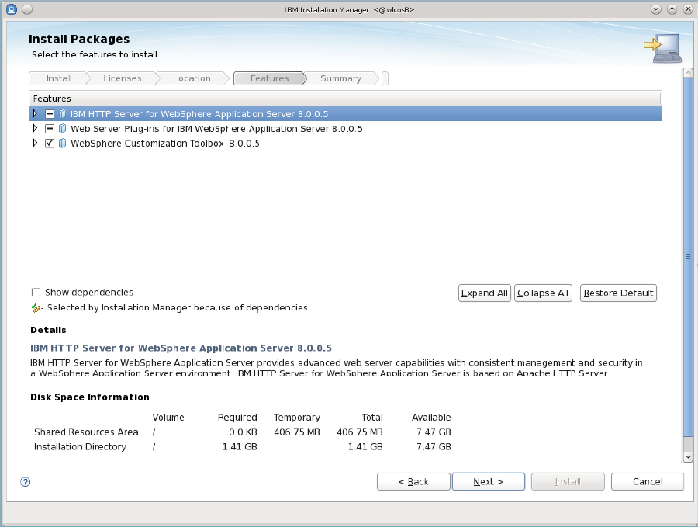Click the vertical scrollbar thumb

688,257
